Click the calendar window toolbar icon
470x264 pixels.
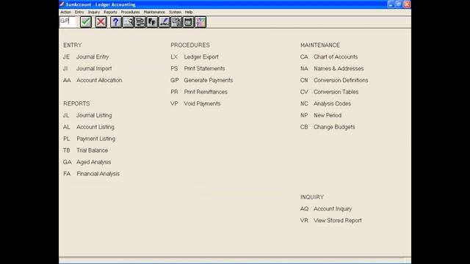(x=188, y=22)
